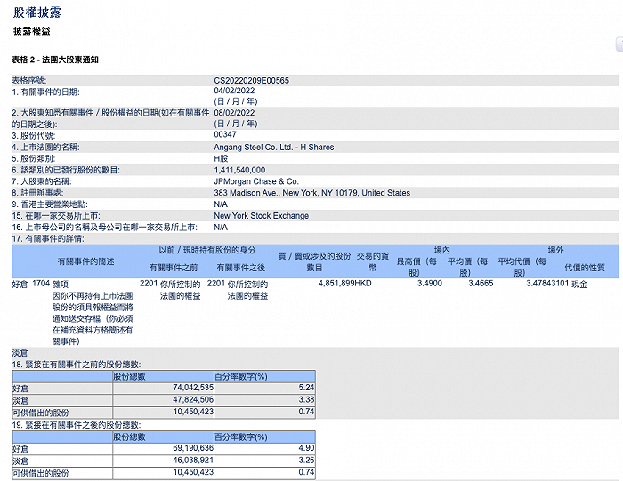Viewport: 623px width, 481px height.
Task: Click event code 1704 in details row
Action: pos(41,284)
